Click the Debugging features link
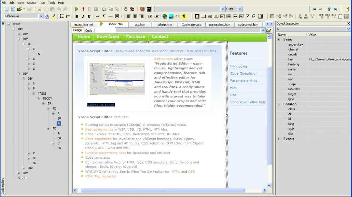 click(238, 66)
